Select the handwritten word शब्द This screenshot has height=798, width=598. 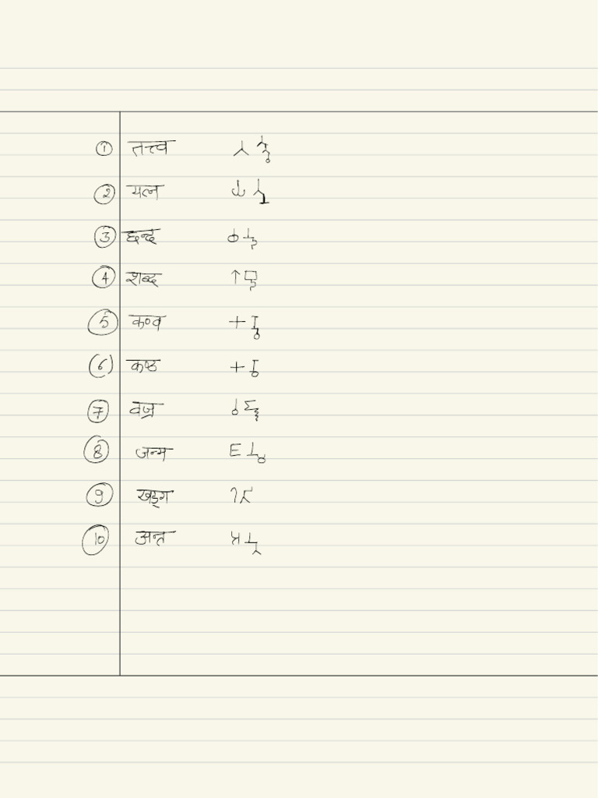point(144,278)
